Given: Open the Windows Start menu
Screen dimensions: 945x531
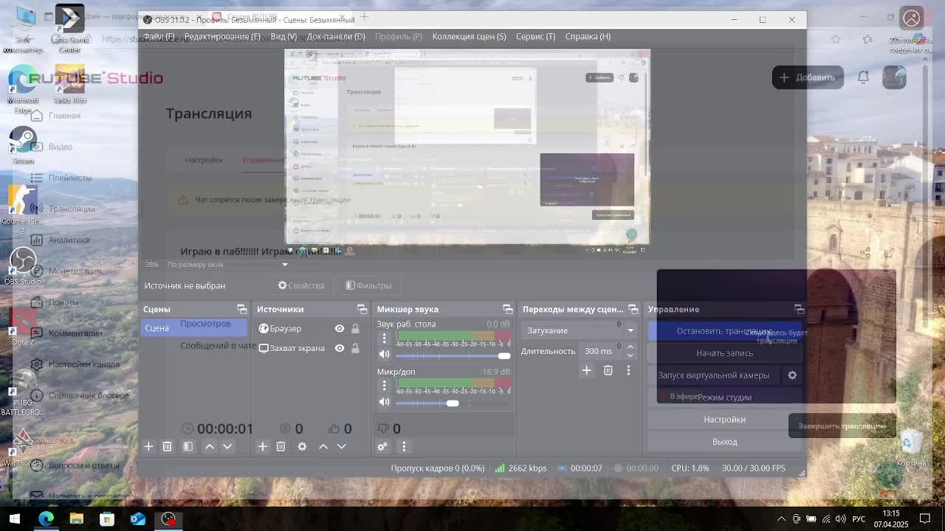Looking at the screenshot, I should [x=15, y=519].
